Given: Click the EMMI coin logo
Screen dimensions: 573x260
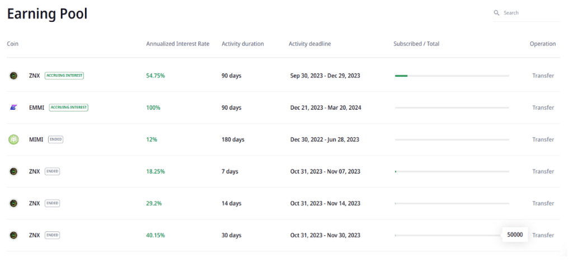Looking at the screenshot, I should point(13,108).
